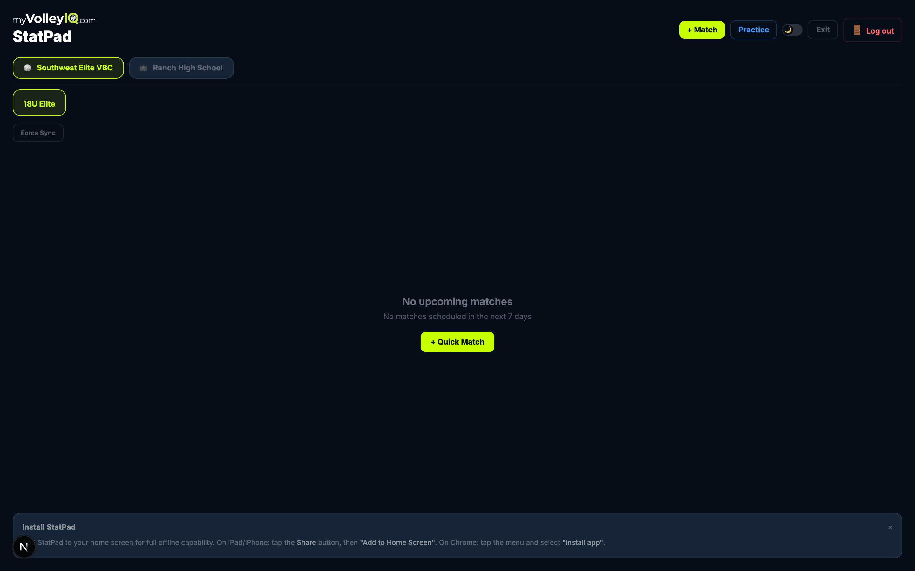Dismiss the Install StatPad banner

point(890,528)
